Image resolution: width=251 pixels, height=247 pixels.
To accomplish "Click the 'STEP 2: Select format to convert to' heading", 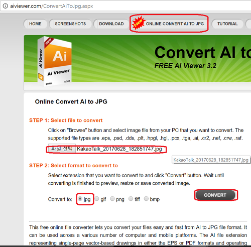I will click(x=73, y=166).
